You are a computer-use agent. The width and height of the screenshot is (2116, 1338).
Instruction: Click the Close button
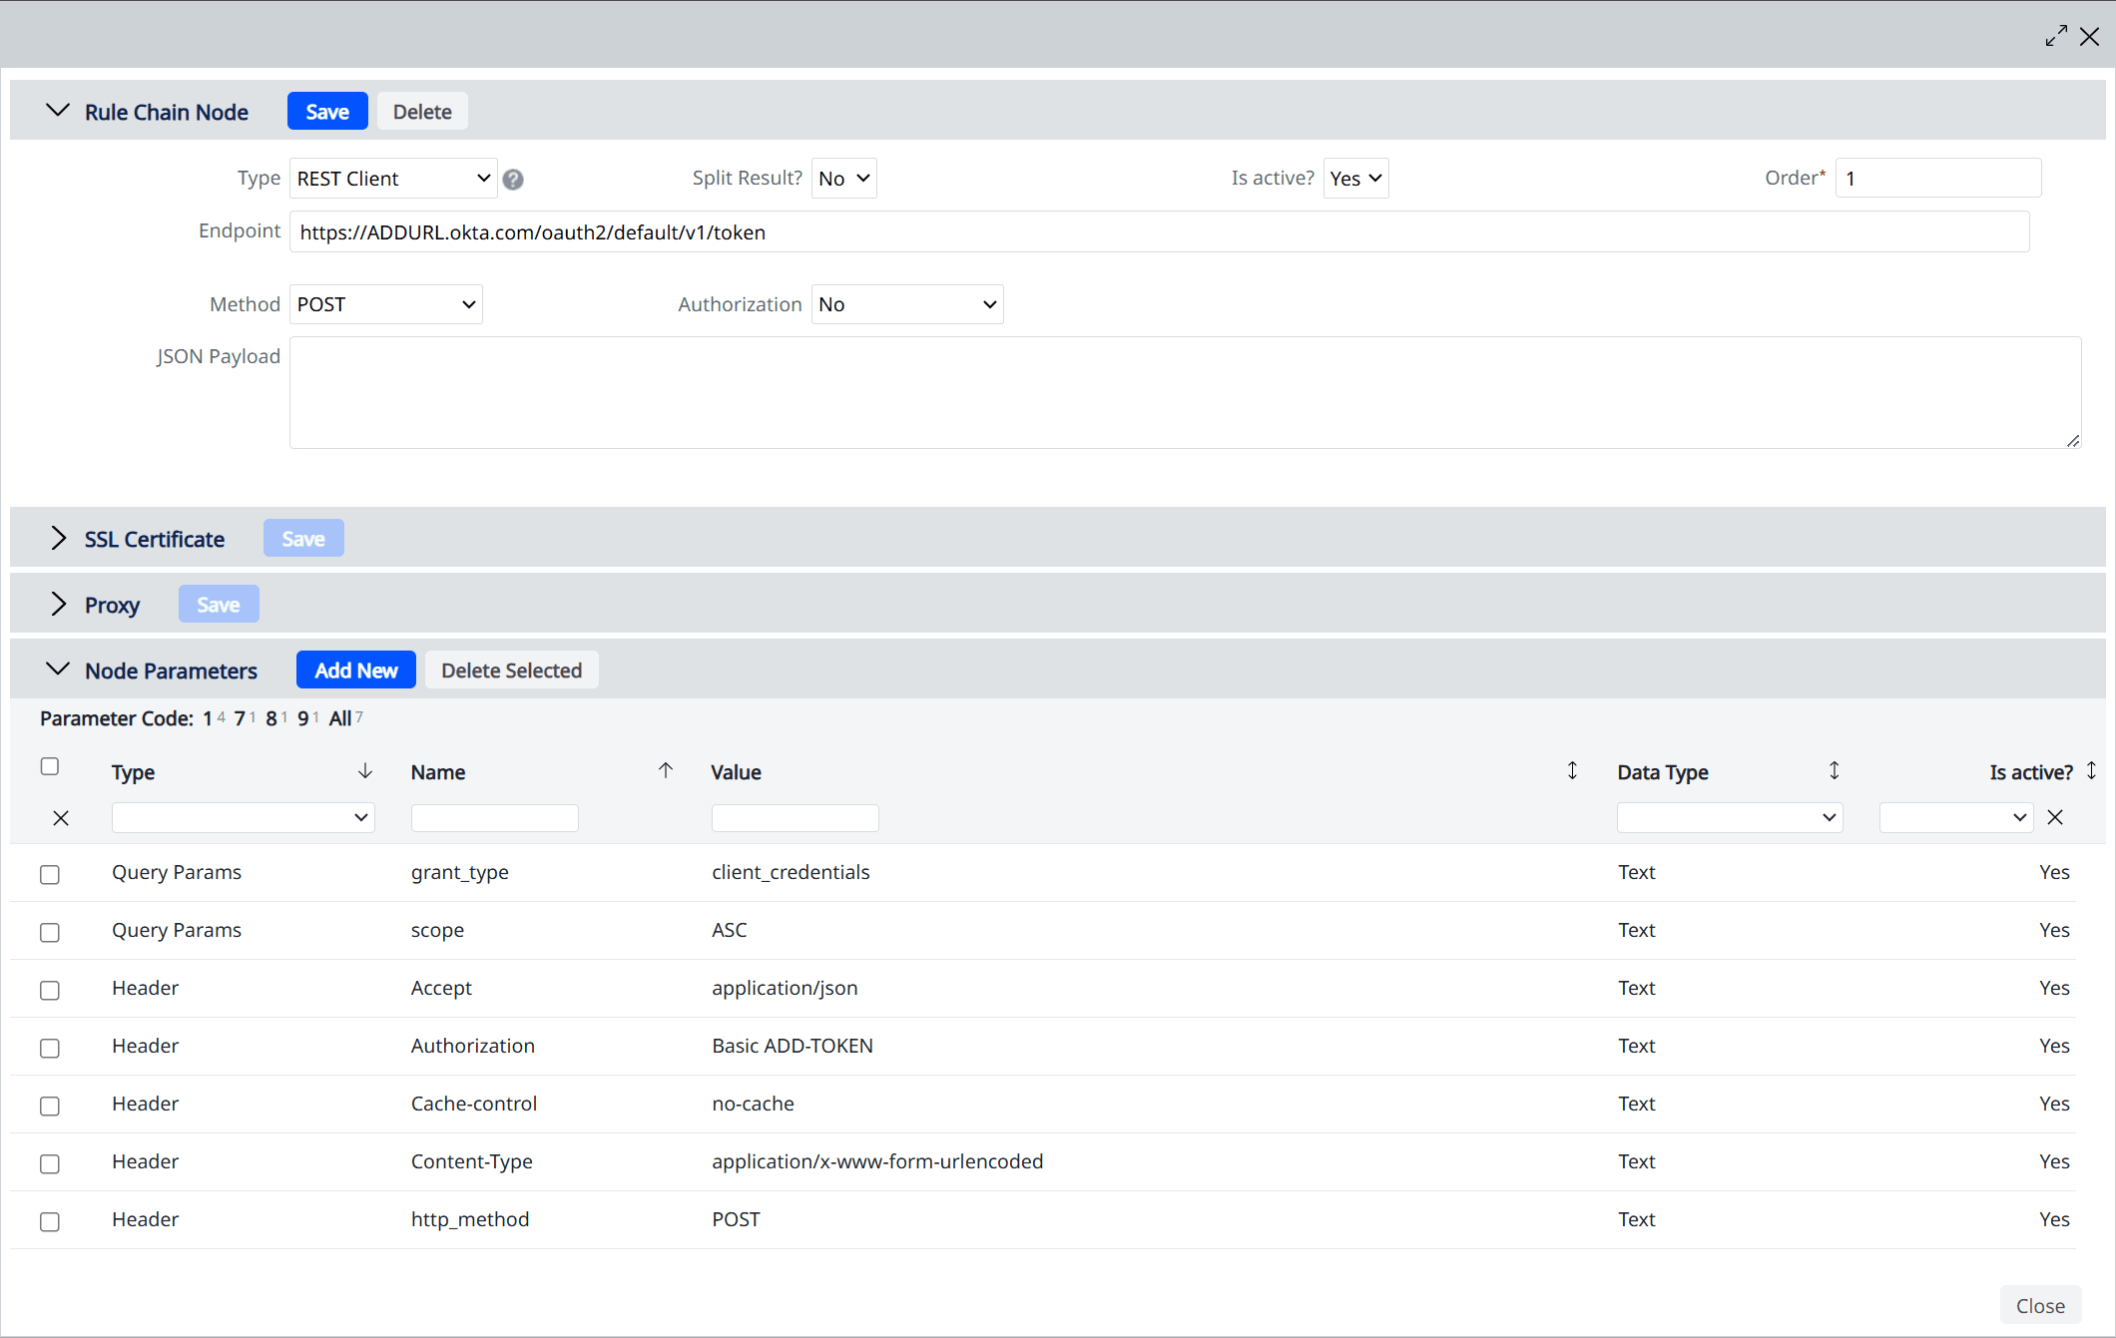pos(2040,1305)
